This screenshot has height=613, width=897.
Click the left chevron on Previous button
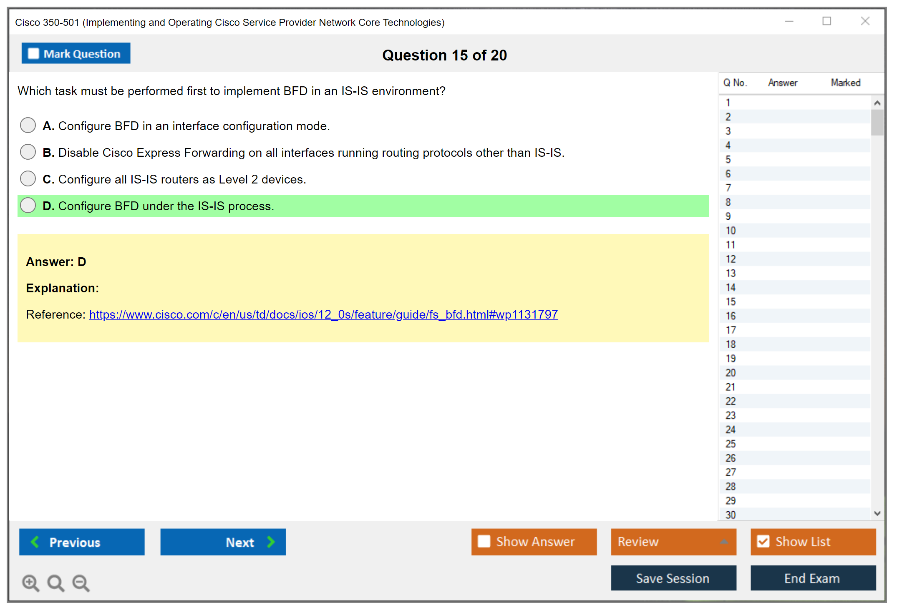click(35, 542)
